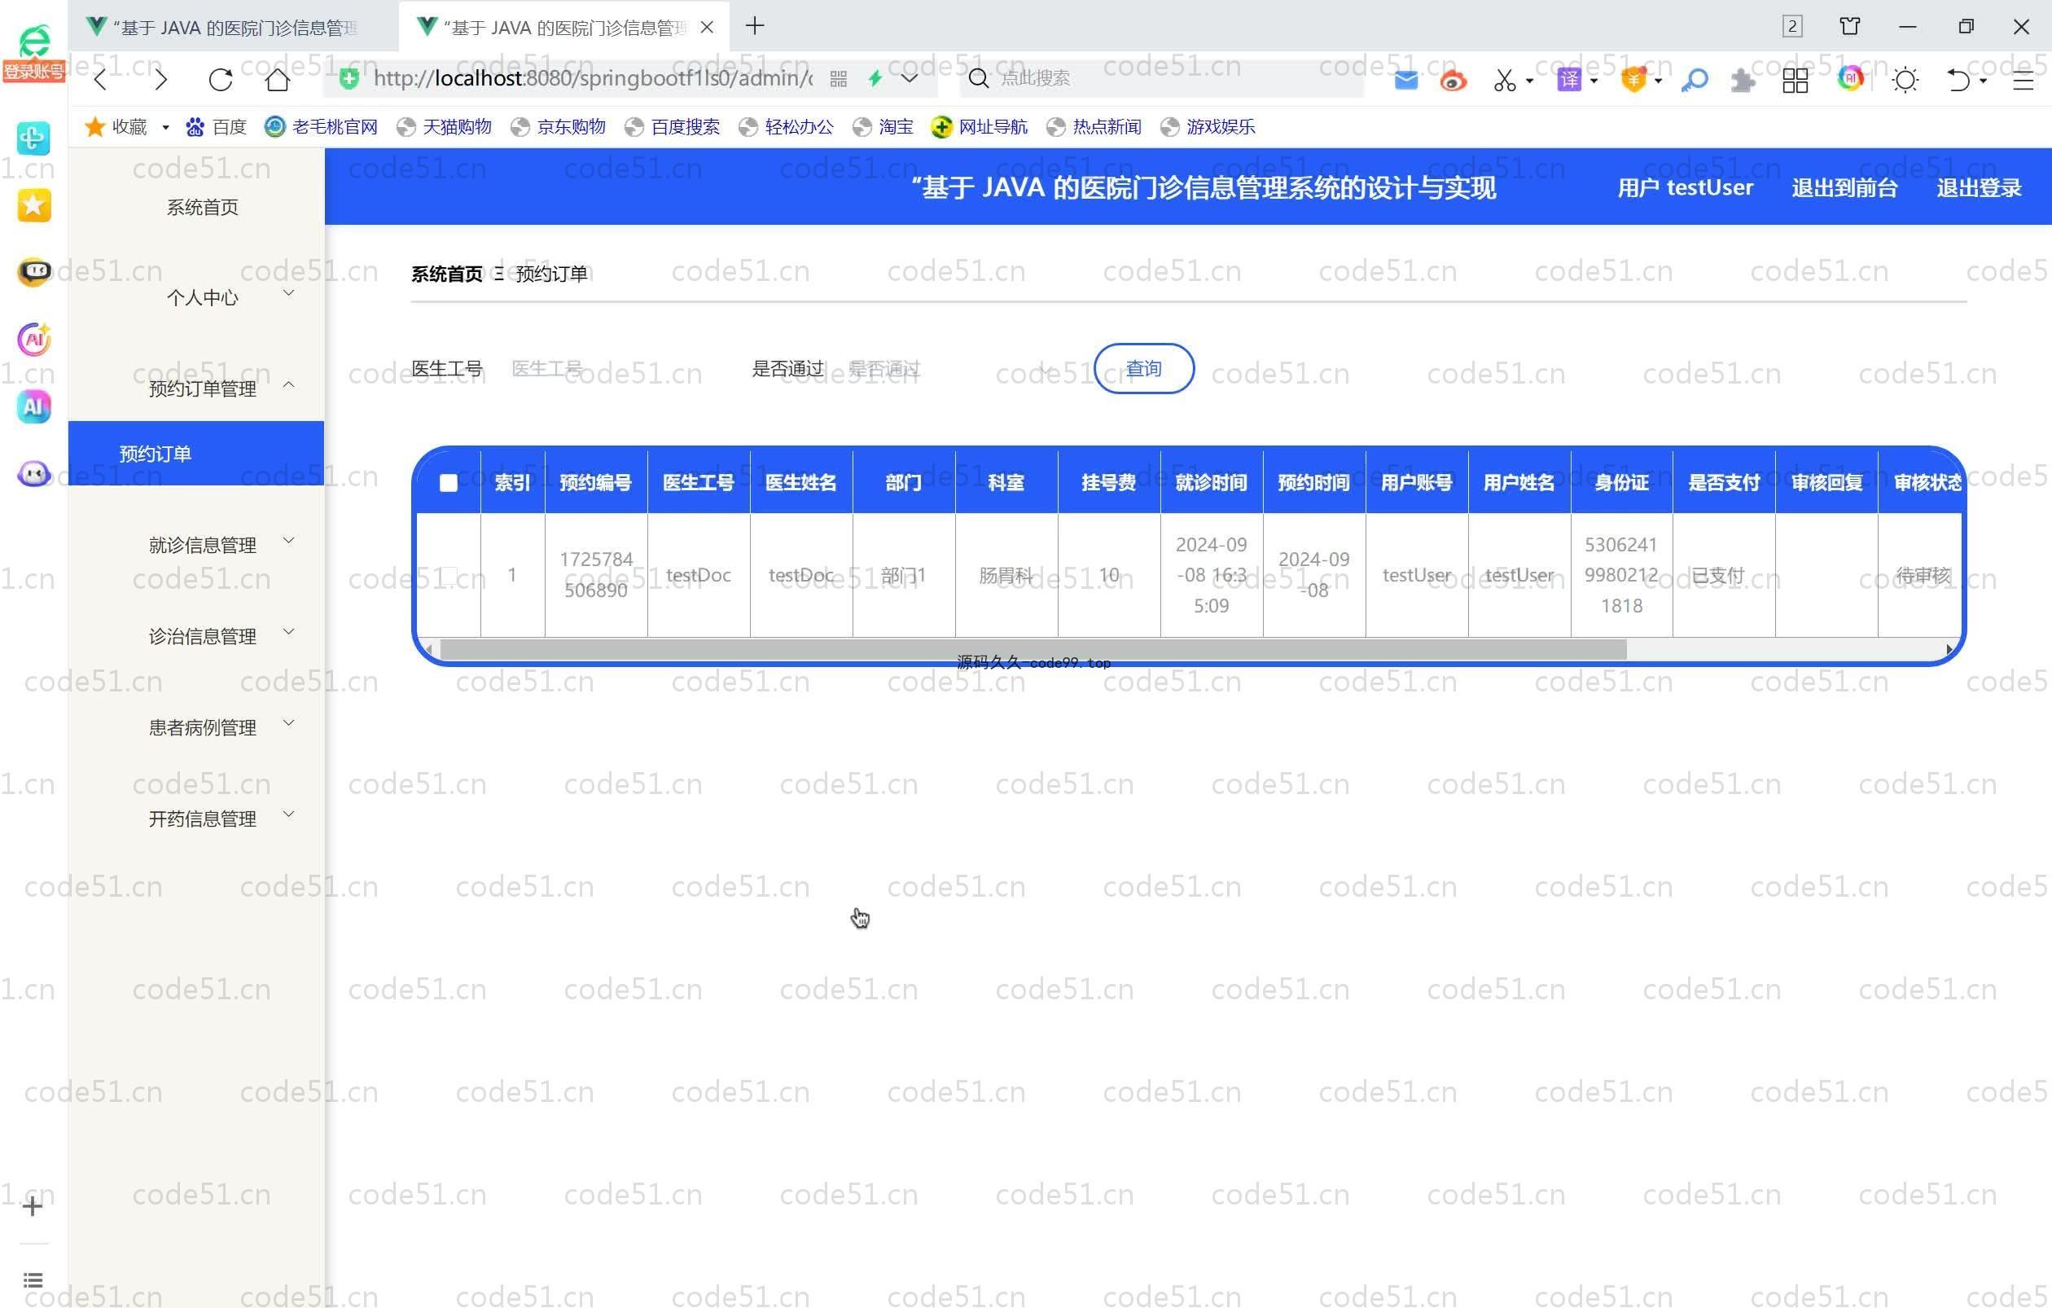The image size is (2052, 1308).
Task: Tick the checkbox for row 1725784506890
Action: pyautogui.click(x=448, y=575)
